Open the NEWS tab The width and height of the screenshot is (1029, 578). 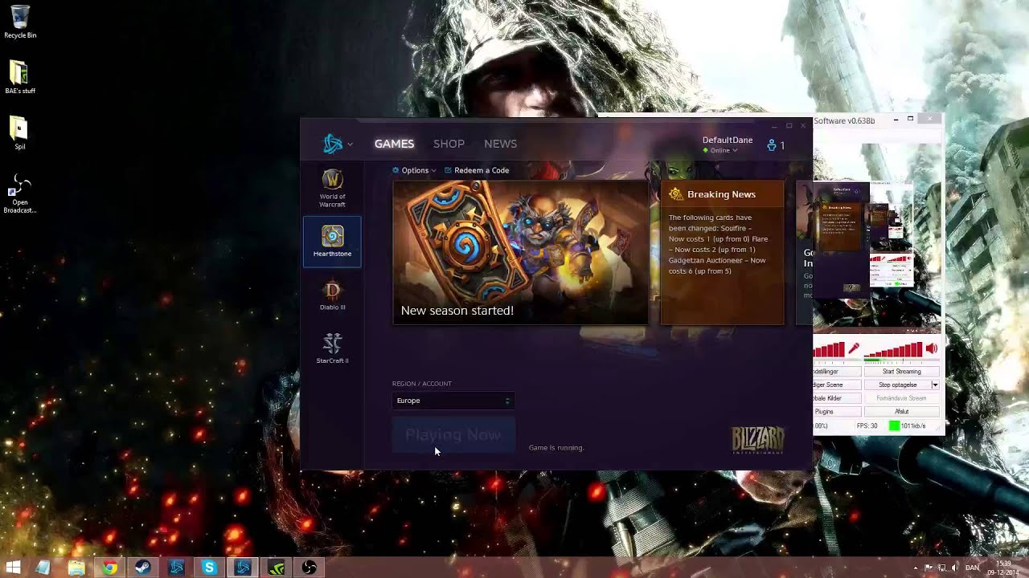[x=500, y=144]
